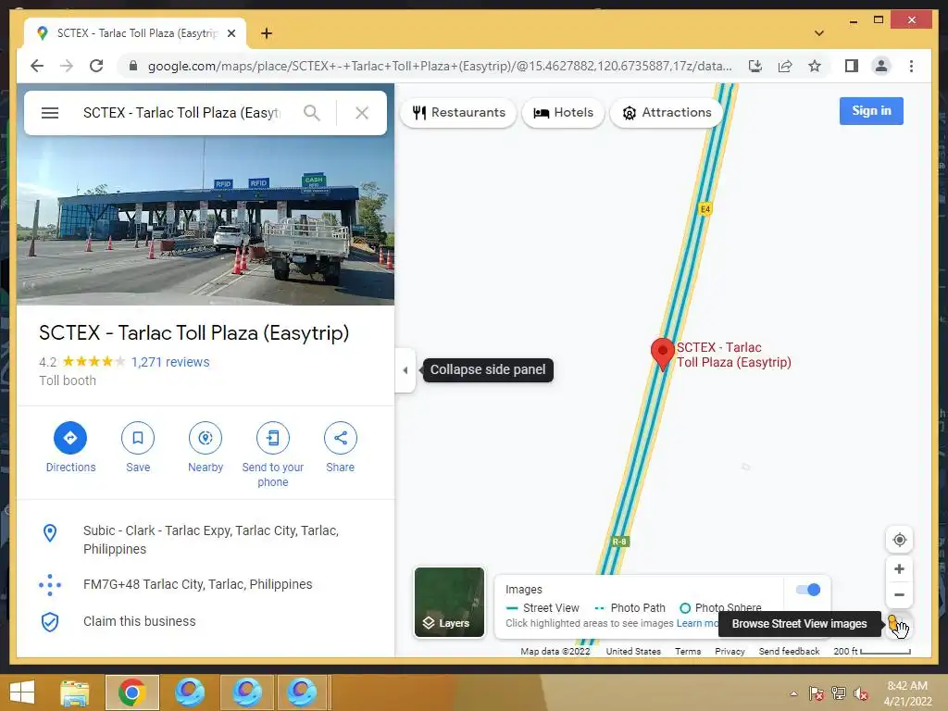Click the Chrome taskbar icon
The height and width of the screenshot is (711, 948).
point(131,692)
